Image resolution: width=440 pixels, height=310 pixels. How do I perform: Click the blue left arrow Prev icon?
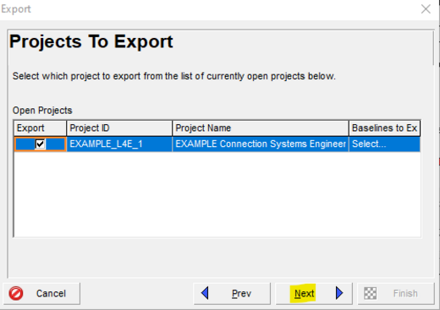205,293
